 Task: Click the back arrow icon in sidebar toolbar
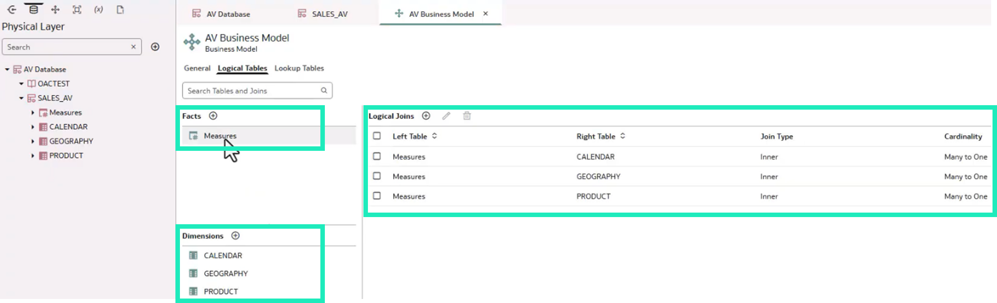[x=12, y=9]
